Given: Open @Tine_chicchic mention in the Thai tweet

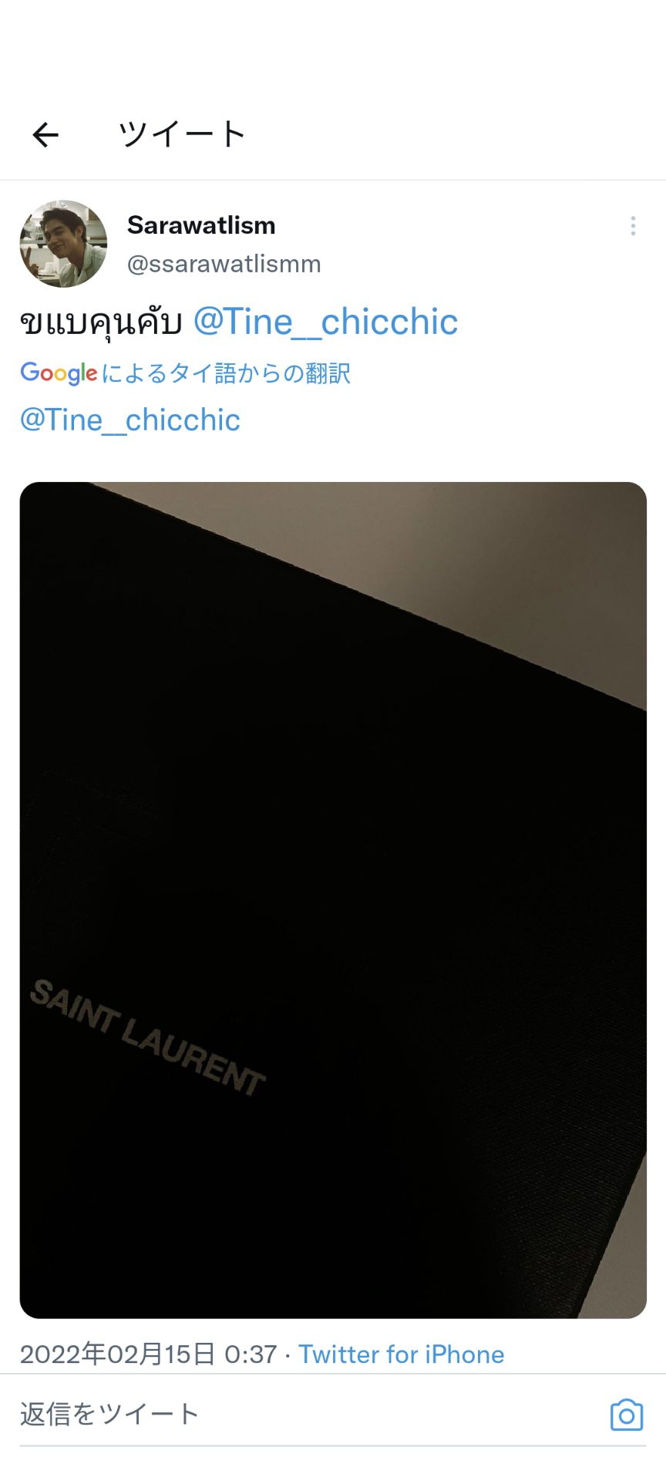Looking at the screenshot, I should [325, 322].
